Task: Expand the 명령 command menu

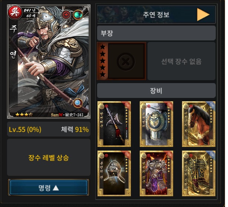Action: 49,187
